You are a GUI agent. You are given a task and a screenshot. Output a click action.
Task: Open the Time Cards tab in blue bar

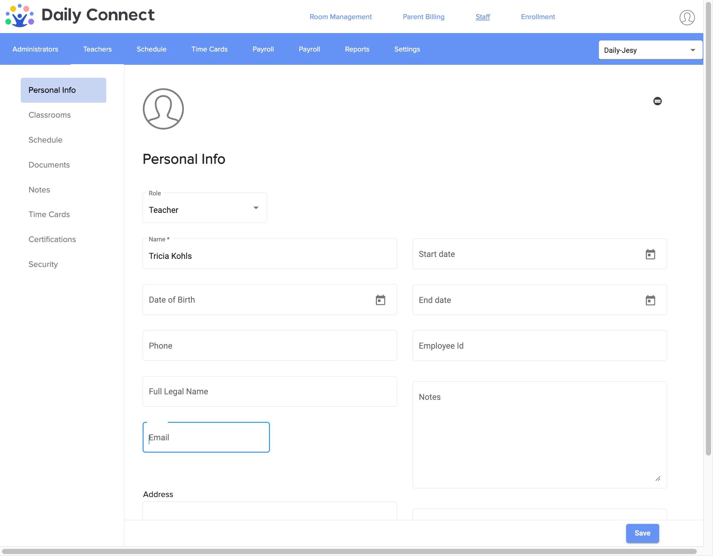pyautogui.click(x=209, y=49)
